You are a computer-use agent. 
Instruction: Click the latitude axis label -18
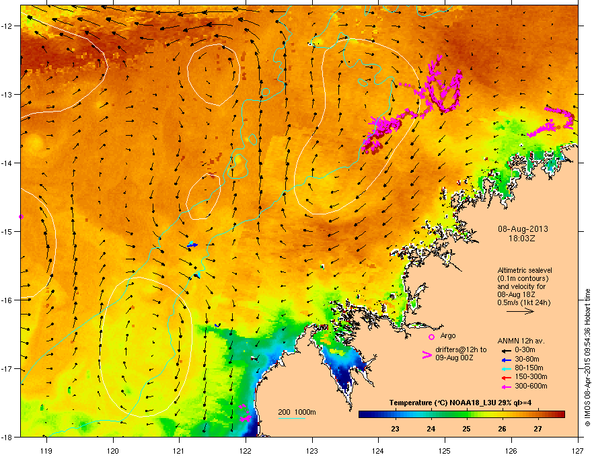coord(7,437)
